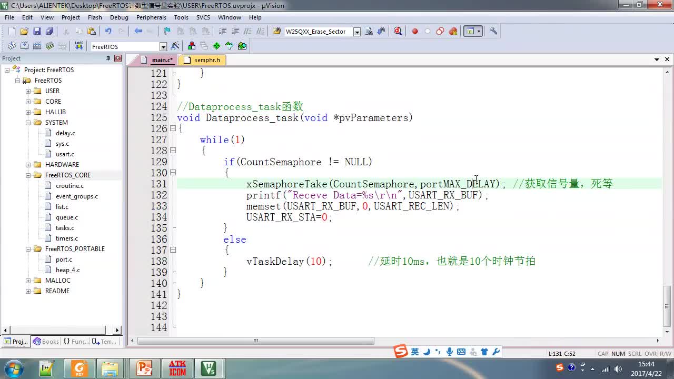
Task: Click Manage Run-Time Environment green diamond
Action: point(216,46)
